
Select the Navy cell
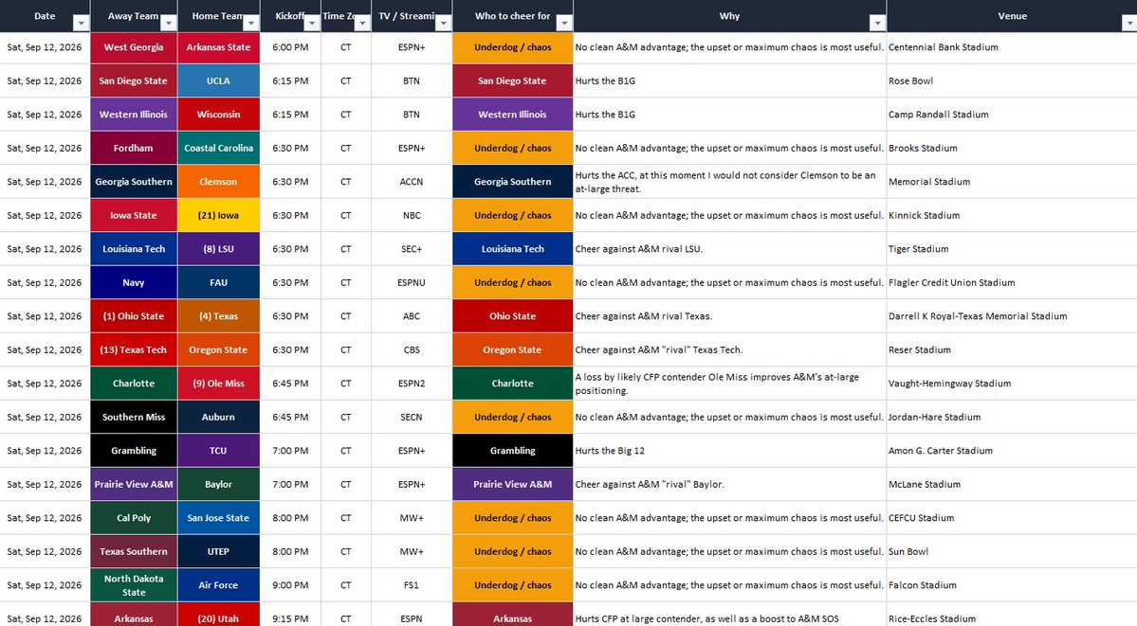[x=134, y=282]
